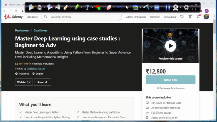Click the 'What you'll learn' heading

tap(35, 105)
